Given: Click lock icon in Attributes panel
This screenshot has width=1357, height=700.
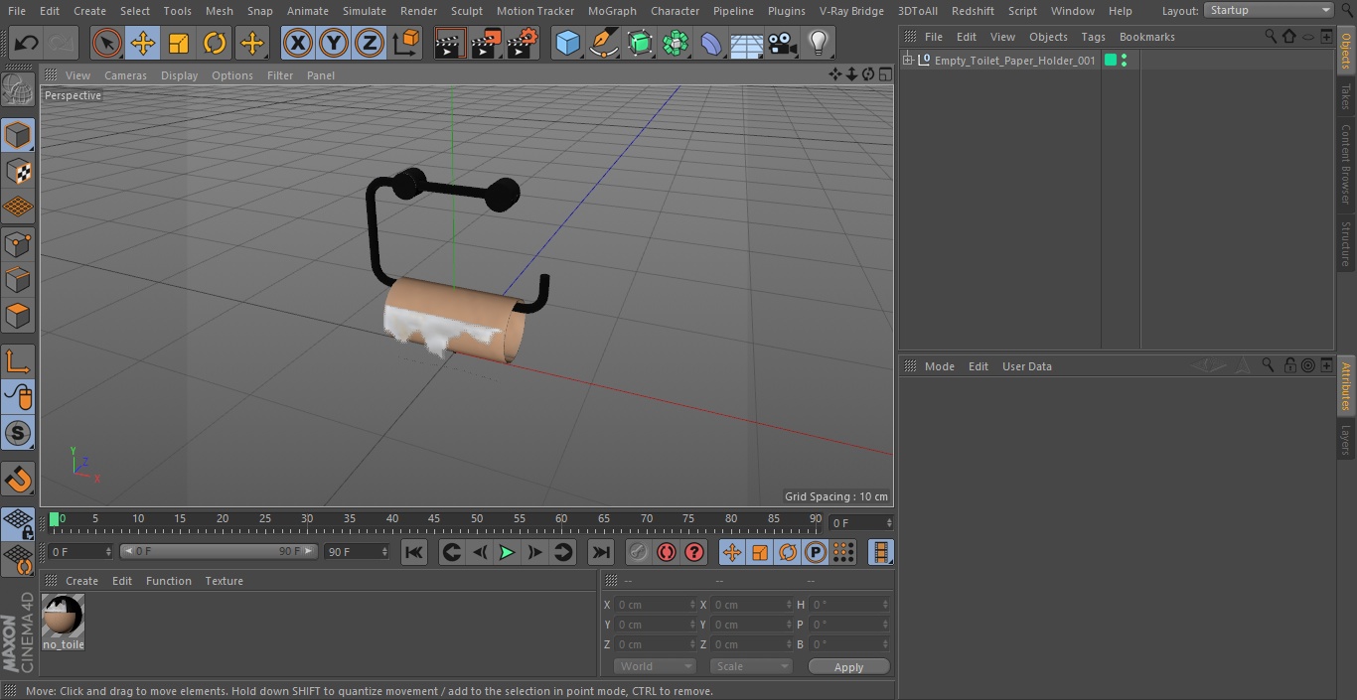Looking at the screenshot, I should (1289, 365).
